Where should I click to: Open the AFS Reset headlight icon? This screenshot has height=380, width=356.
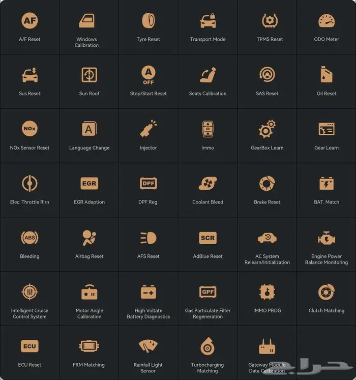(x=149, y=238)
